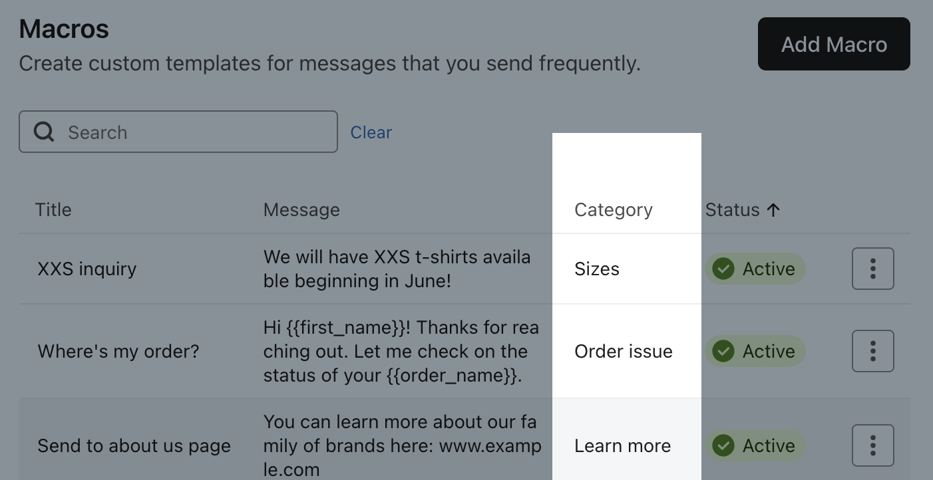Click the Clear link
Image resolution: width=933 pixels, height=480 pixels.
pos(371,132)
